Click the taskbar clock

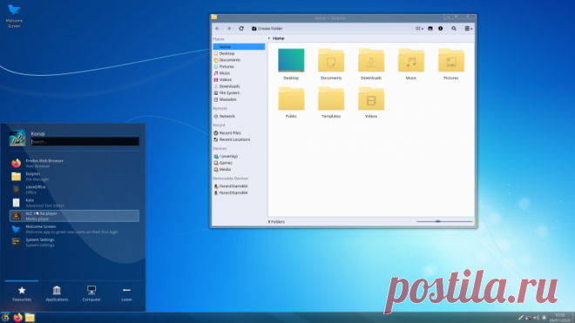coord(560,318)
